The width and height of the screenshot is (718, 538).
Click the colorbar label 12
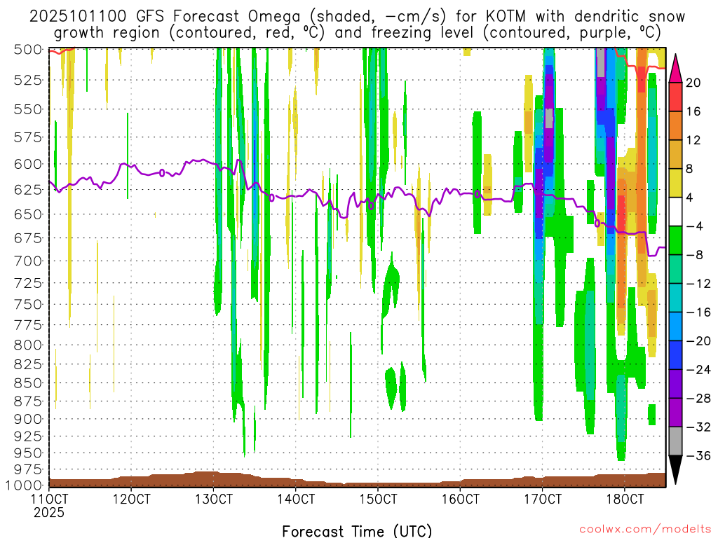693,140
